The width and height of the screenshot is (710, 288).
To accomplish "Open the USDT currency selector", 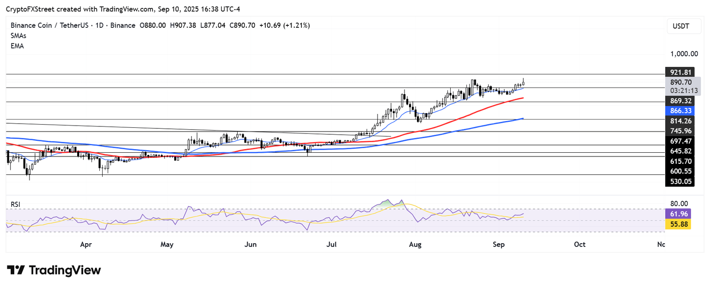I will click(680, 26).
